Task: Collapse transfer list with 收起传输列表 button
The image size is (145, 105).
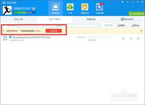Action: tap(137, 14)
